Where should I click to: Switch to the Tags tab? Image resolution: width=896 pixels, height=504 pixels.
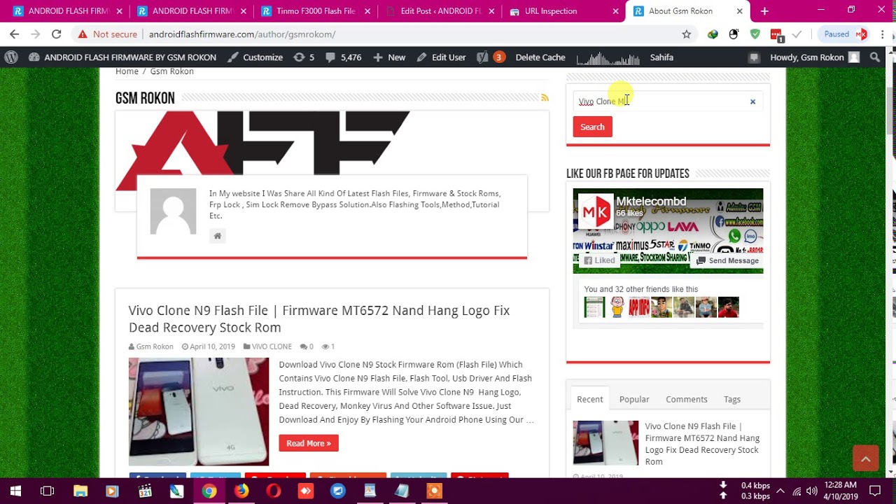pos(732,399)
